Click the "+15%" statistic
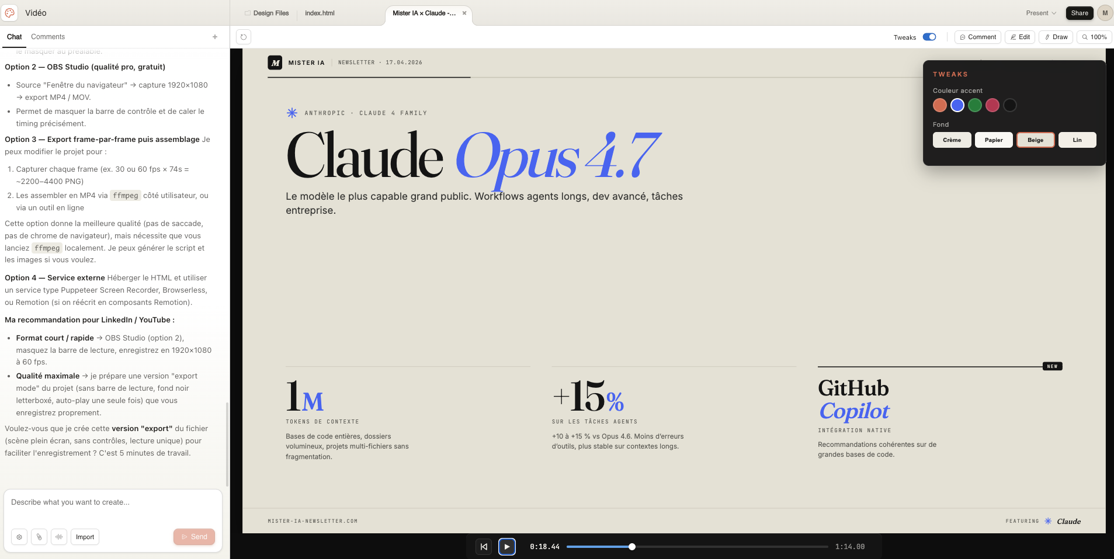 click(x=588, y=397)
